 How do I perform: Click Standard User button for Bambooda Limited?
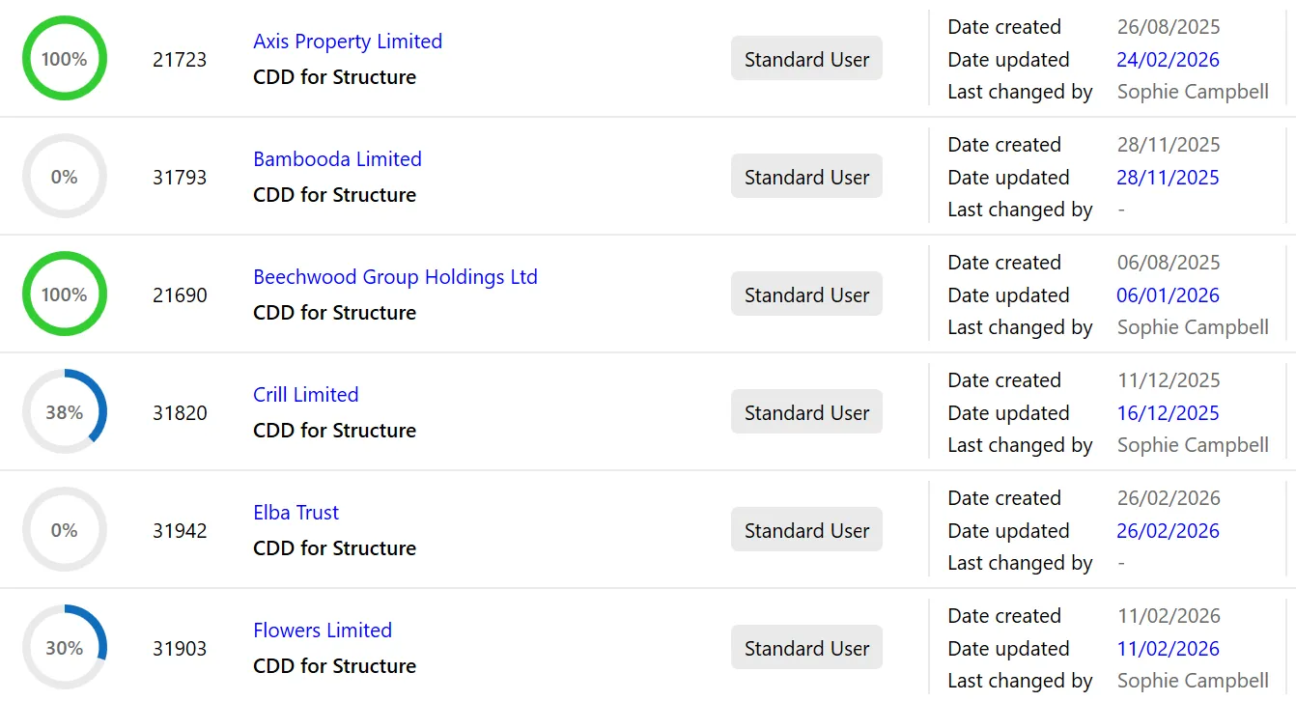[806, 176]
